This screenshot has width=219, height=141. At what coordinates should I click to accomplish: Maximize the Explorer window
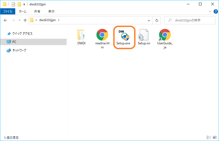click(200, 4)
